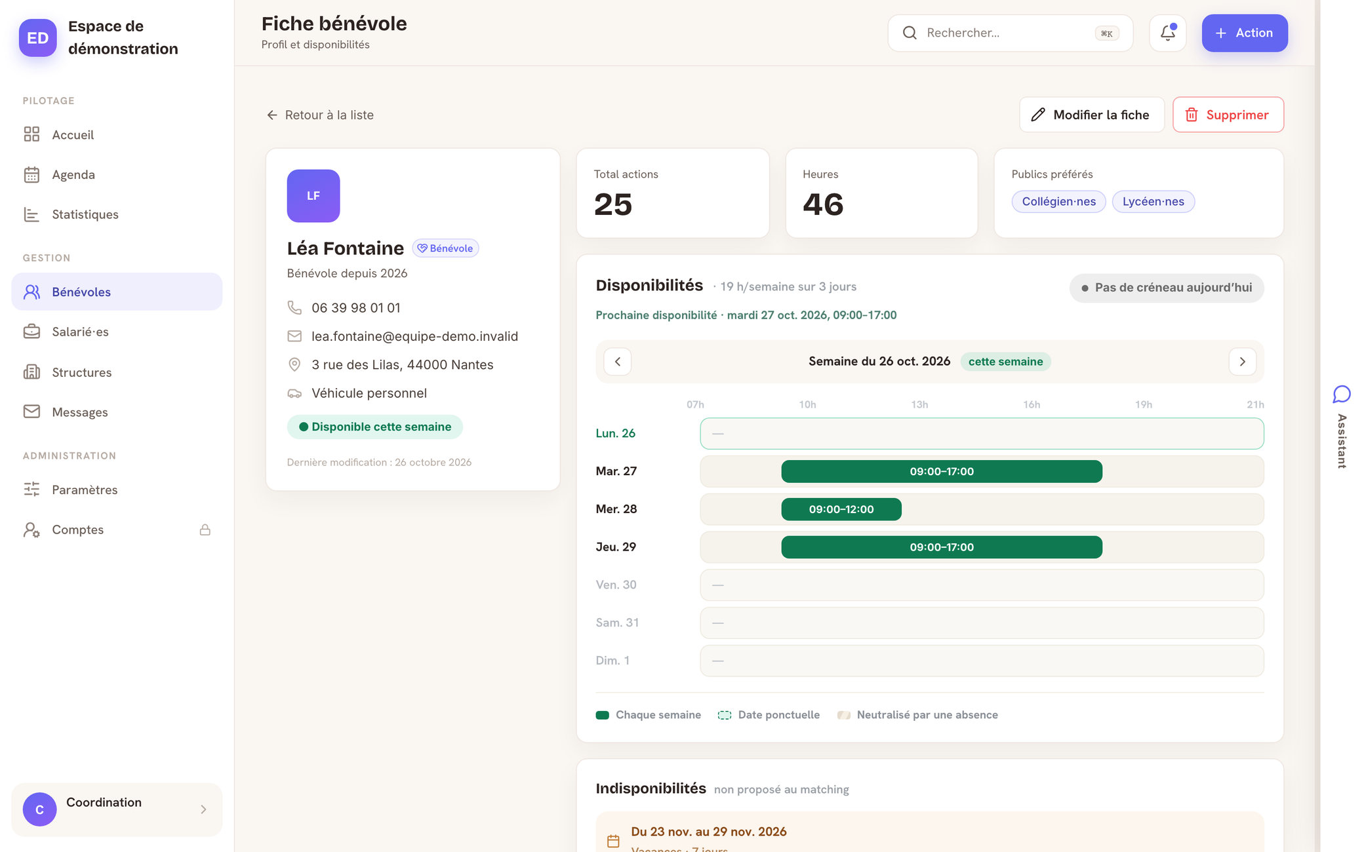Open Statistiques in the sidebar
Image resolution: width=1364 pixels, height=852 pixels.
117,214
